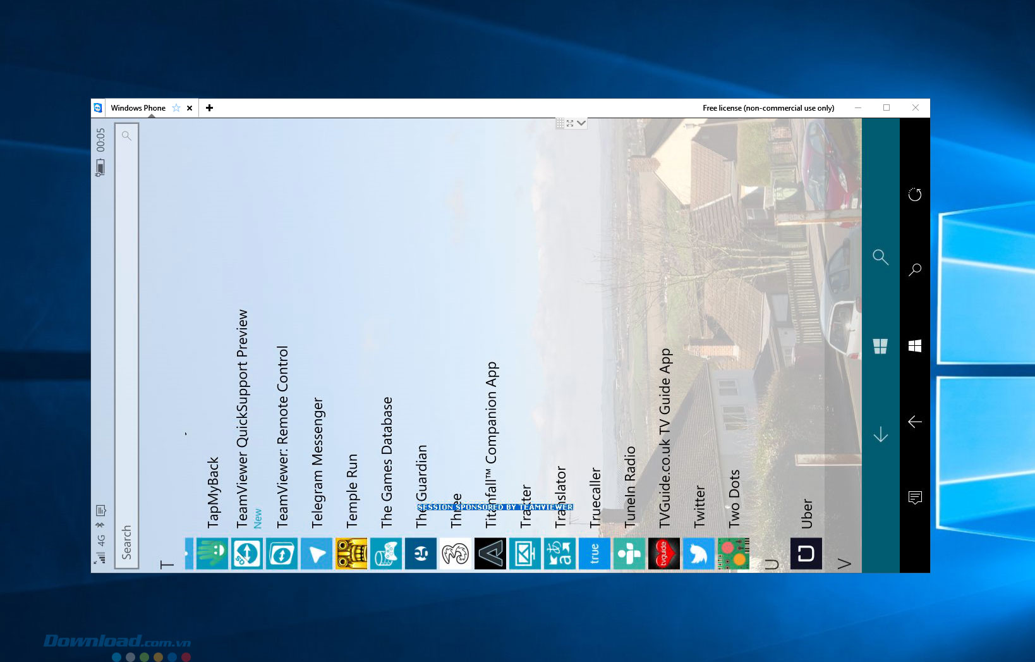Open The Games Database controller icon

click(386, 554)
